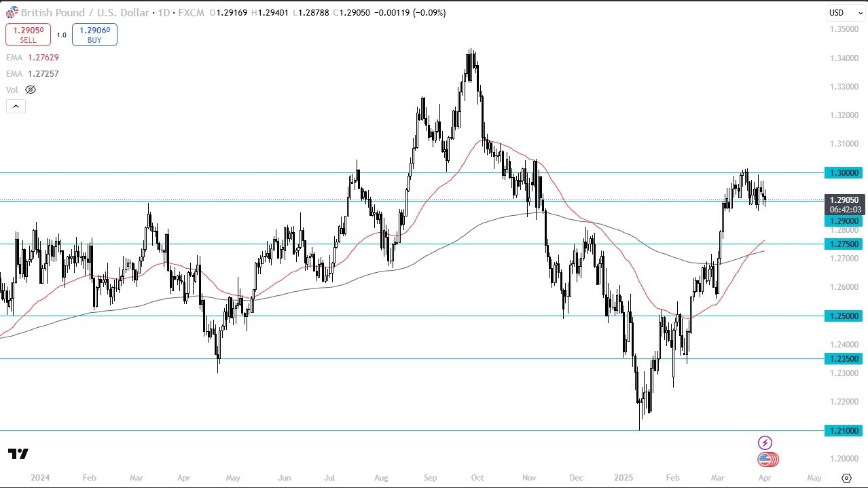Open the US flag economic events icon
This screenshot has width=868, height=488.
pos(767,459)
